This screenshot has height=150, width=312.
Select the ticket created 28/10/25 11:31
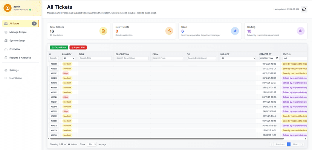(x=177, y=135)
